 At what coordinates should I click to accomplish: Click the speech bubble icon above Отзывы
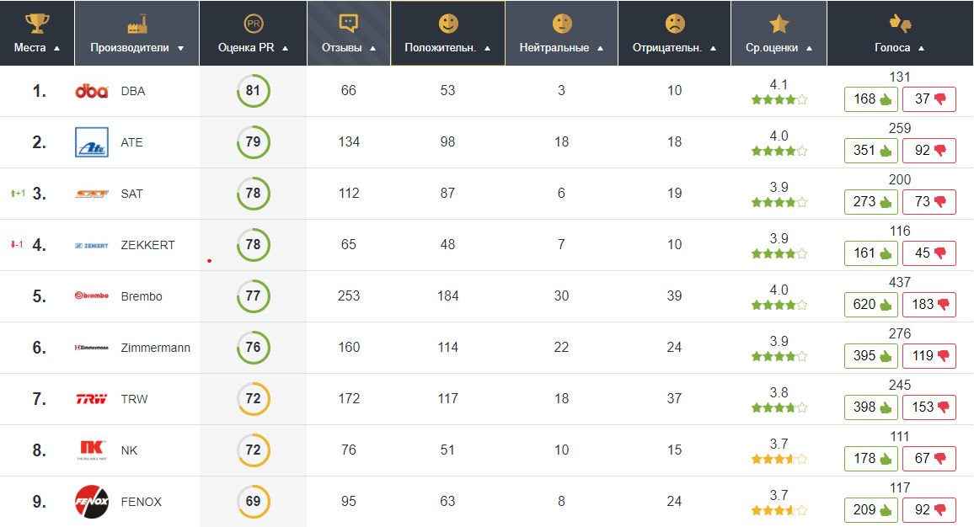pos(348,23)
